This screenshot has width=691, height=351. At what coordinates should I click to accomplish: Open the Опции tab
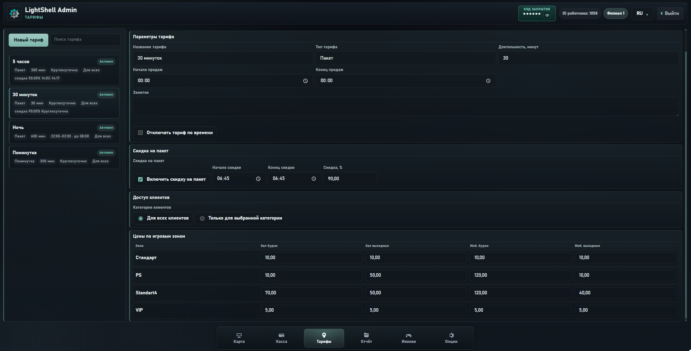(x=451, y=338)
